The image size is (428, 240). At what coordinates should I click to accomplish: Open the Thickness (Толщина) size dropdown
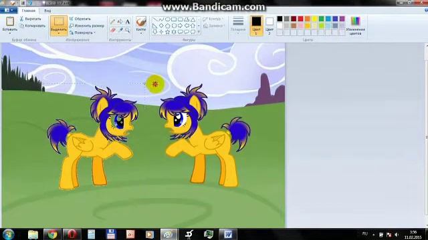(x=238, y=25)
